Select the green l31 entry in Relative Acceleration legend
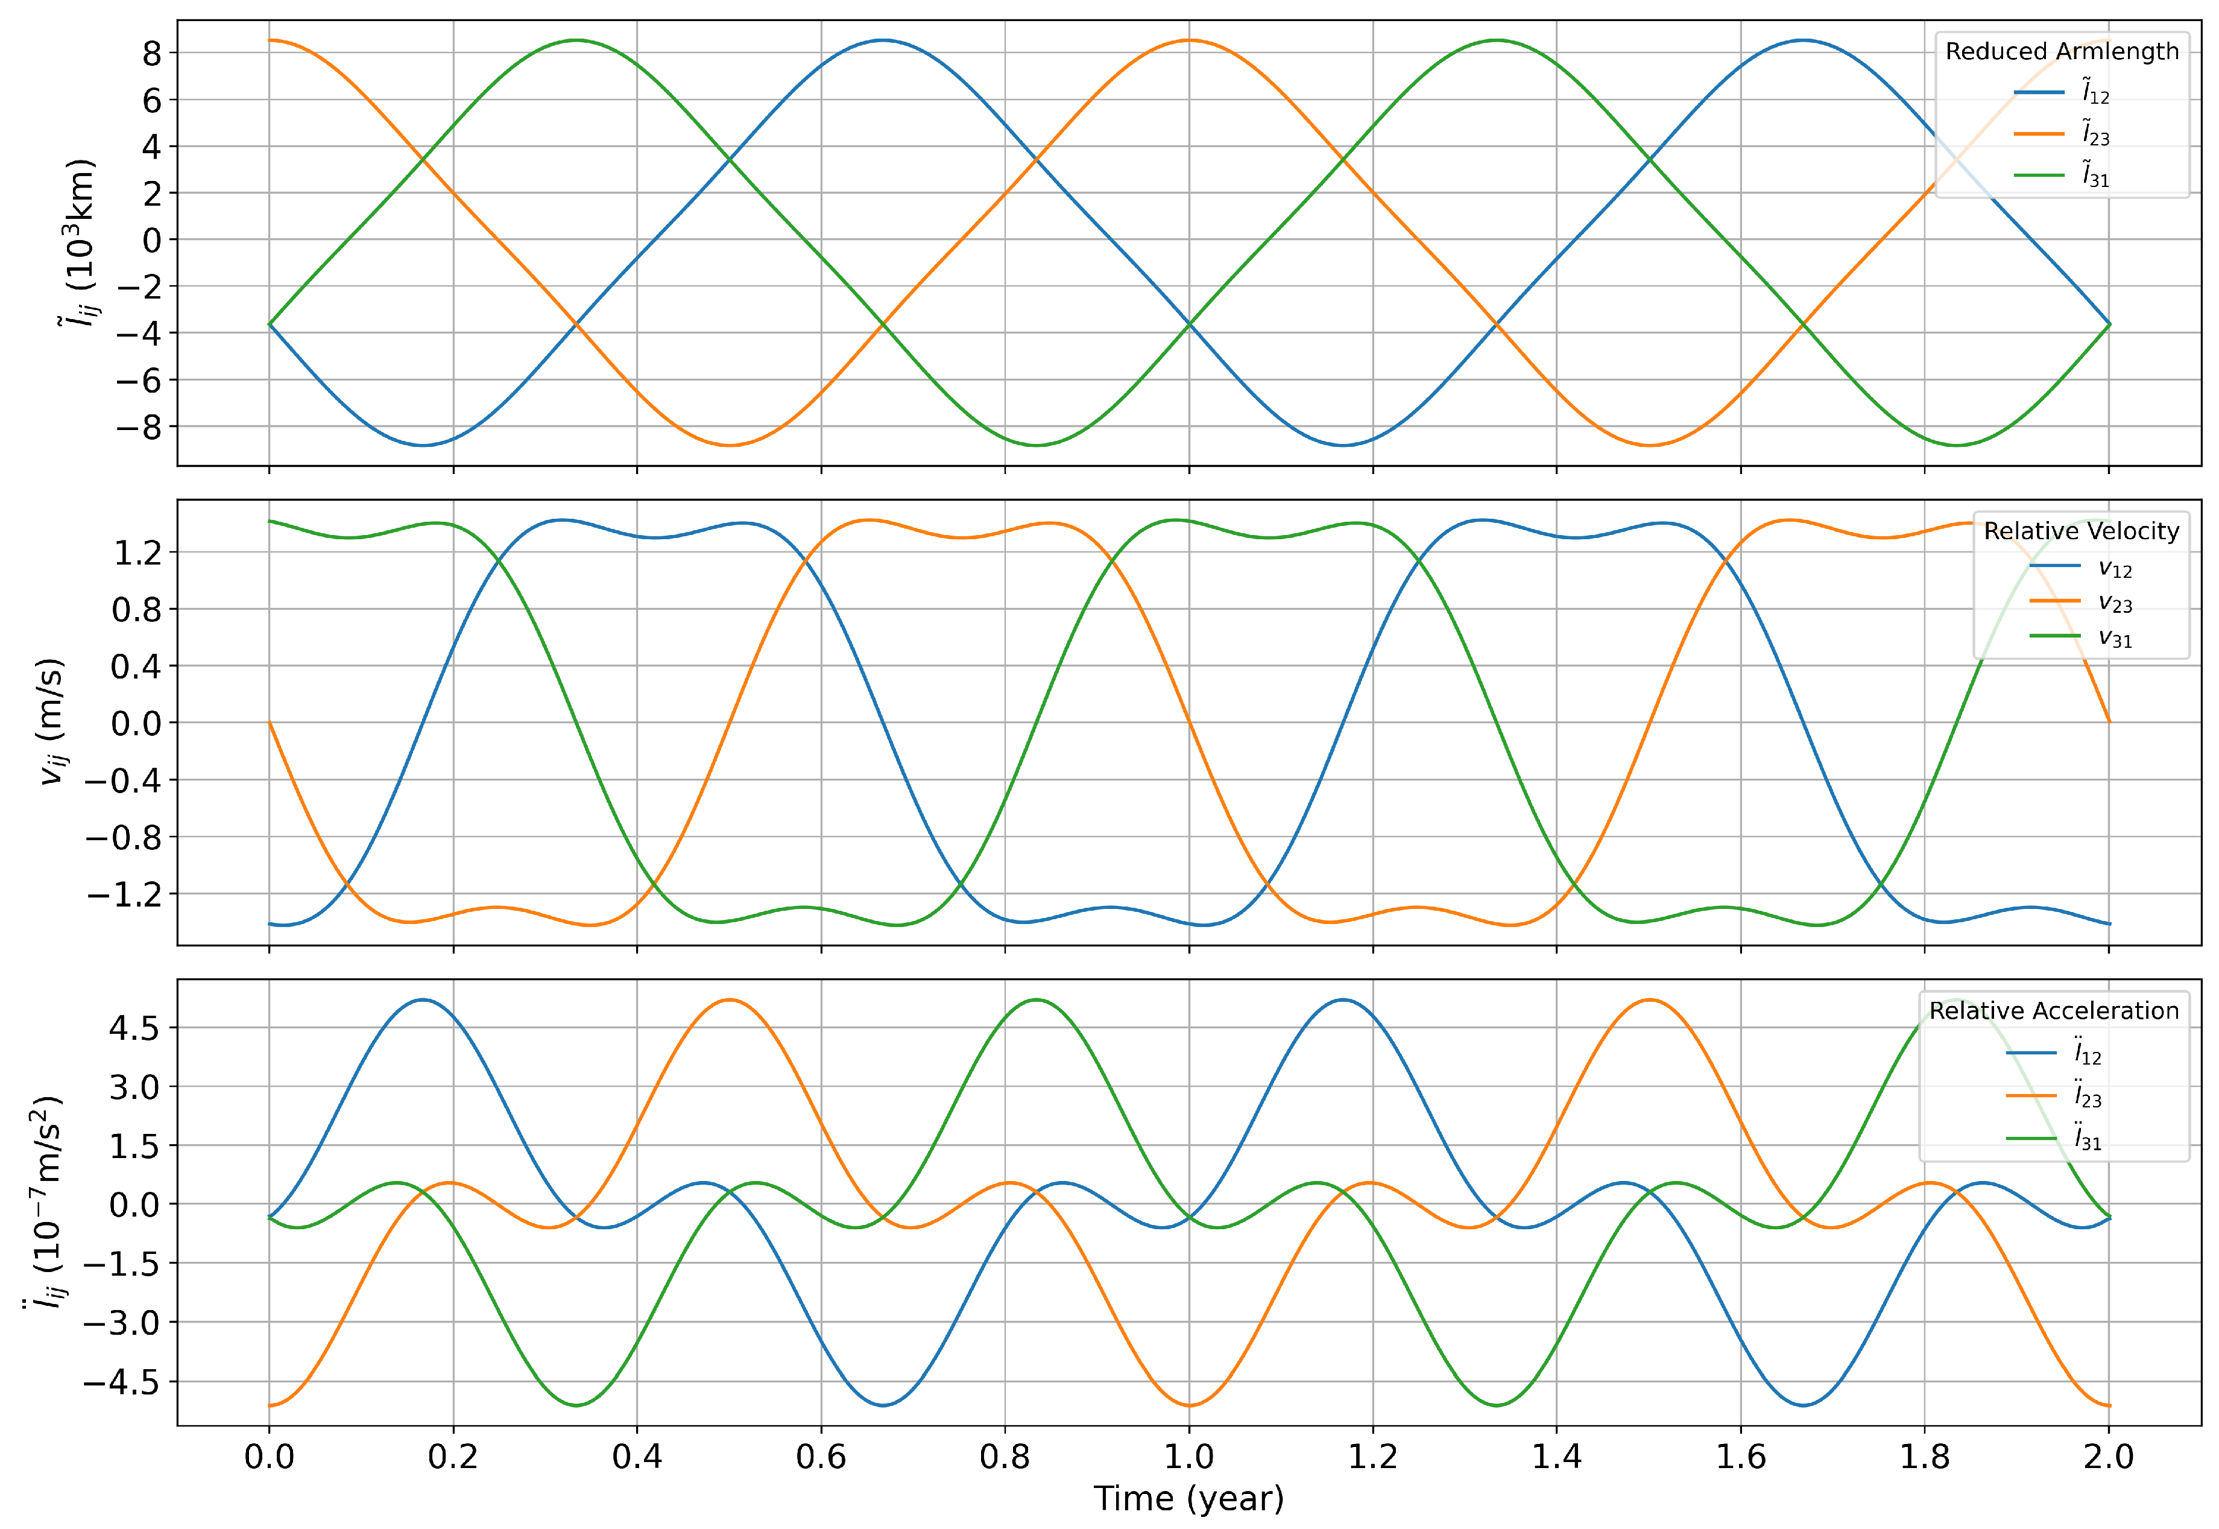This screenshot has height=1529, width=2219. (2053, 1137)
